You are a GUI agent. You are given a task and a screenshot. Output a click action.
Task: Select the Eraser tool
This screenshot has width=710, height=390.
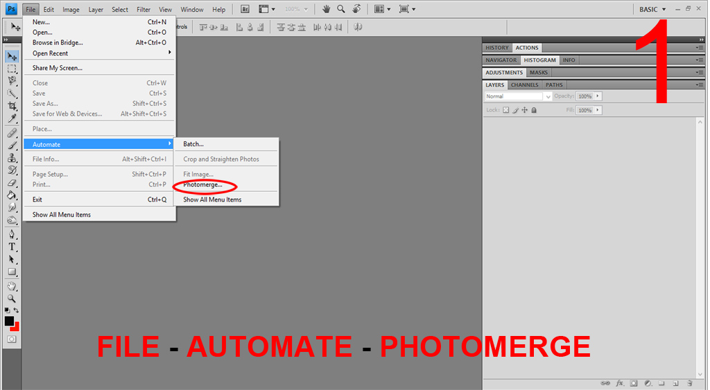12,183
